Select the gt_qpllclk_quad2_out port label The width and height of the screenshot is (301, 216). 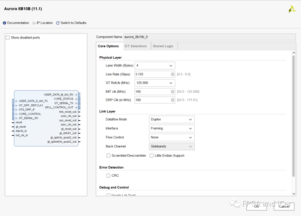(x=63, y=138)
